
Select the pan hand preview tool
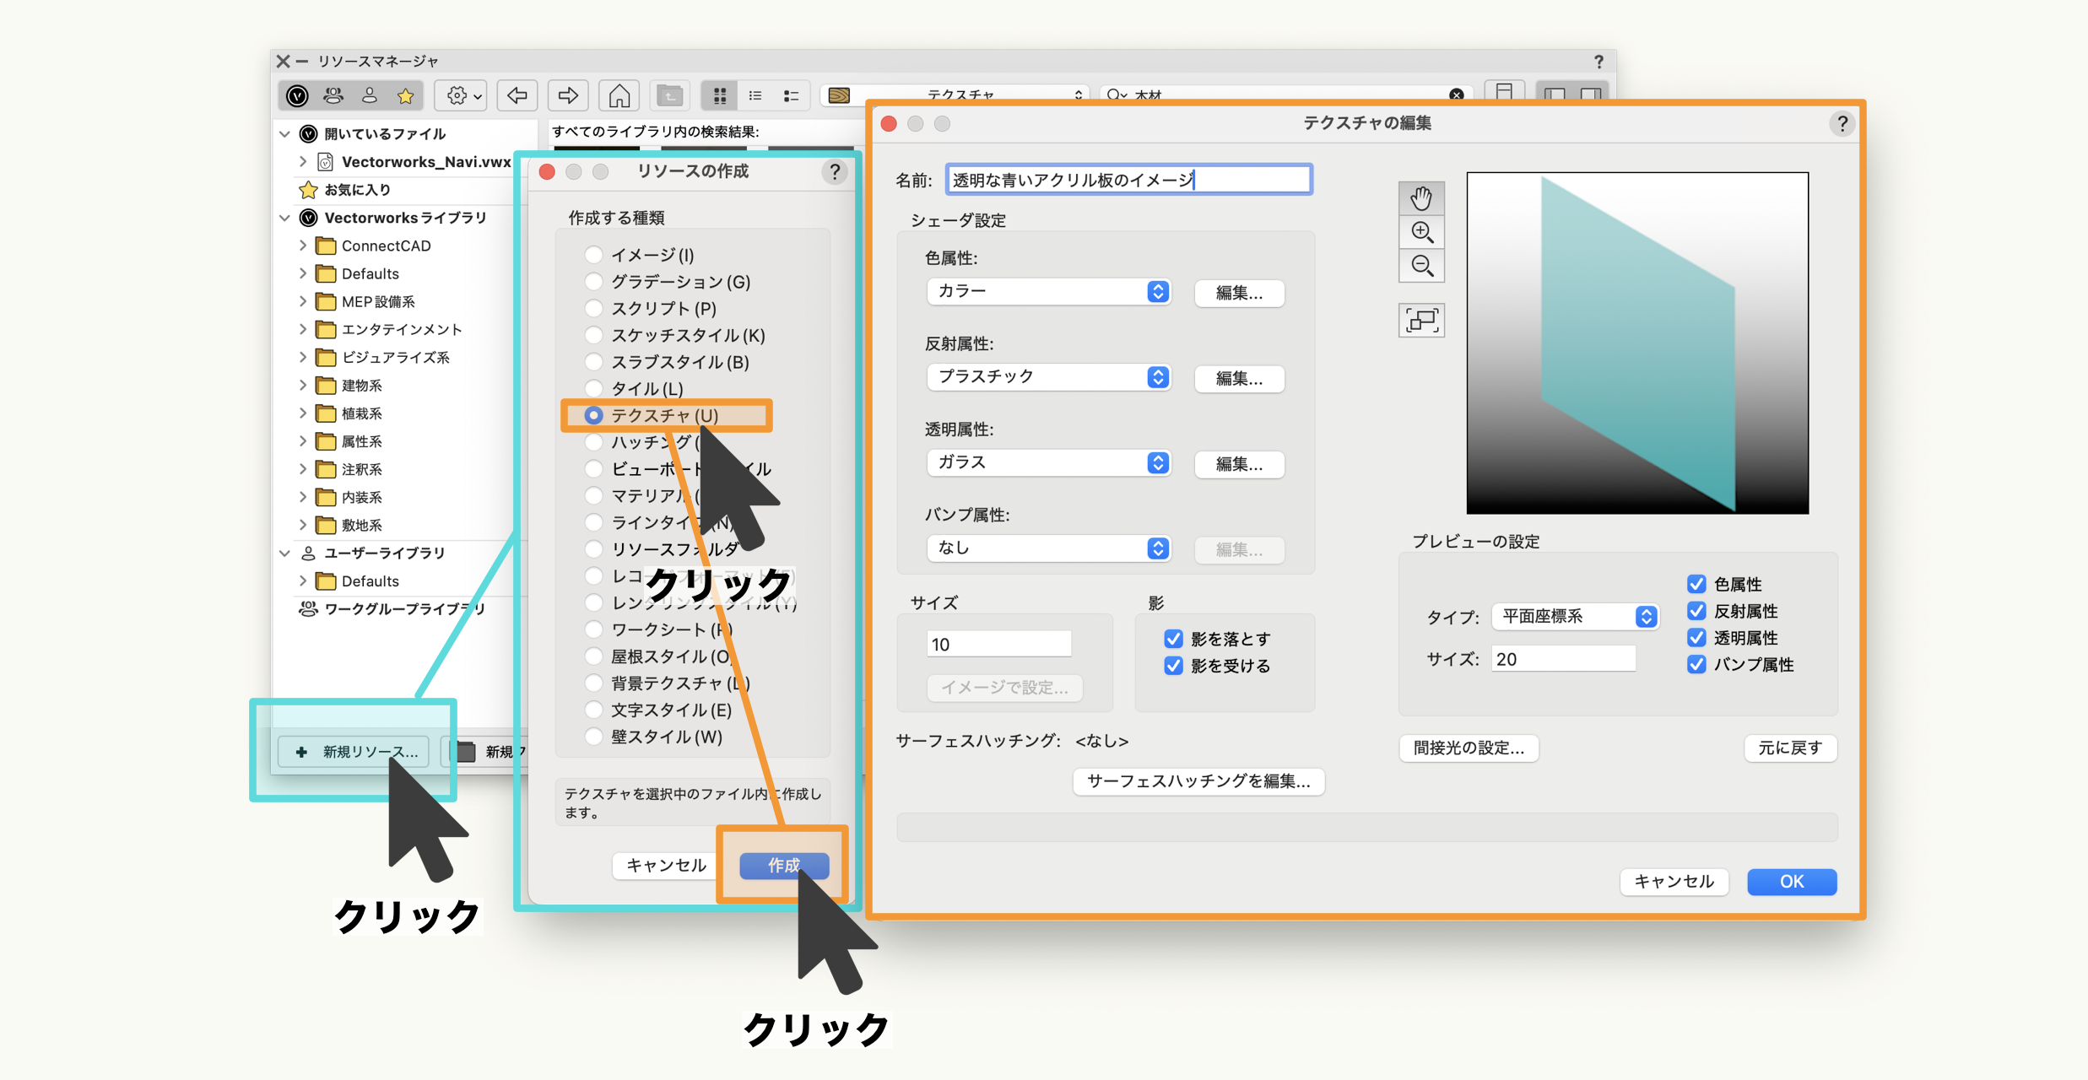coord(1421,198)
